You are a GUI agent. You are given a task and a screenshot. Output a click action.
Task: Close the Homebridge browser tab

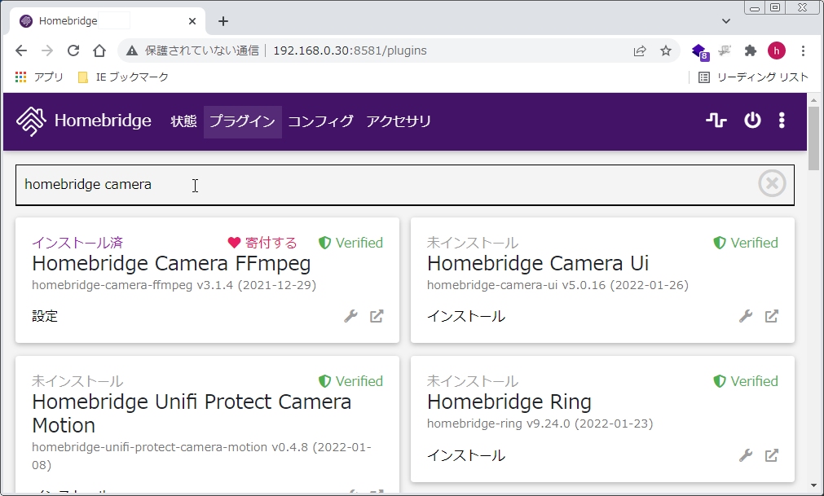pyautogui.click(x=192, y=21)
